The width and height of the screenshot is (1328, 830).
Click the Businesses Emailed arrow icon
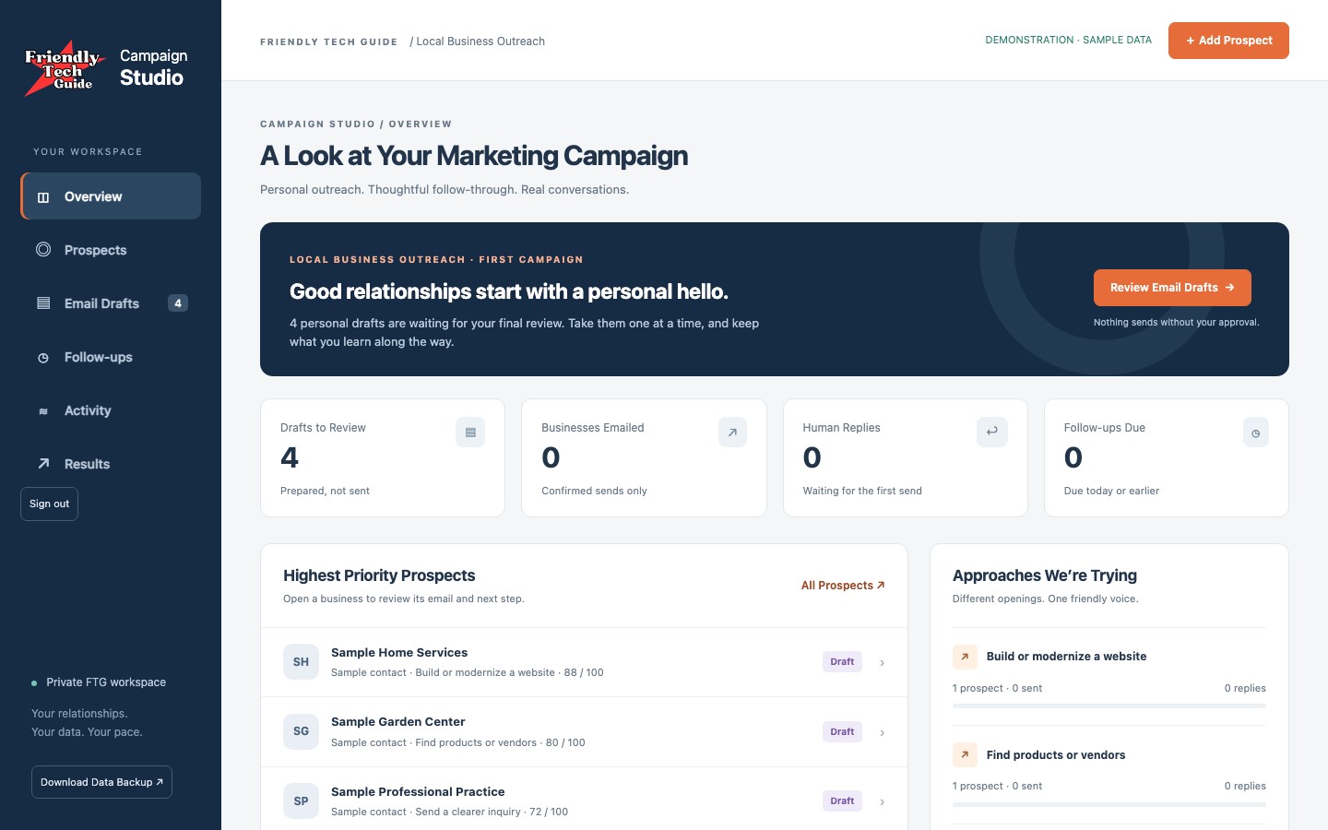[x=732, y=432]
